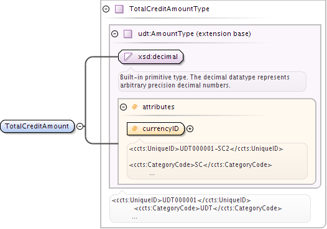Screen dimensions: 327x229
Task: Click the CategoryCode SC annotation line
Action: tap(200, 165)
